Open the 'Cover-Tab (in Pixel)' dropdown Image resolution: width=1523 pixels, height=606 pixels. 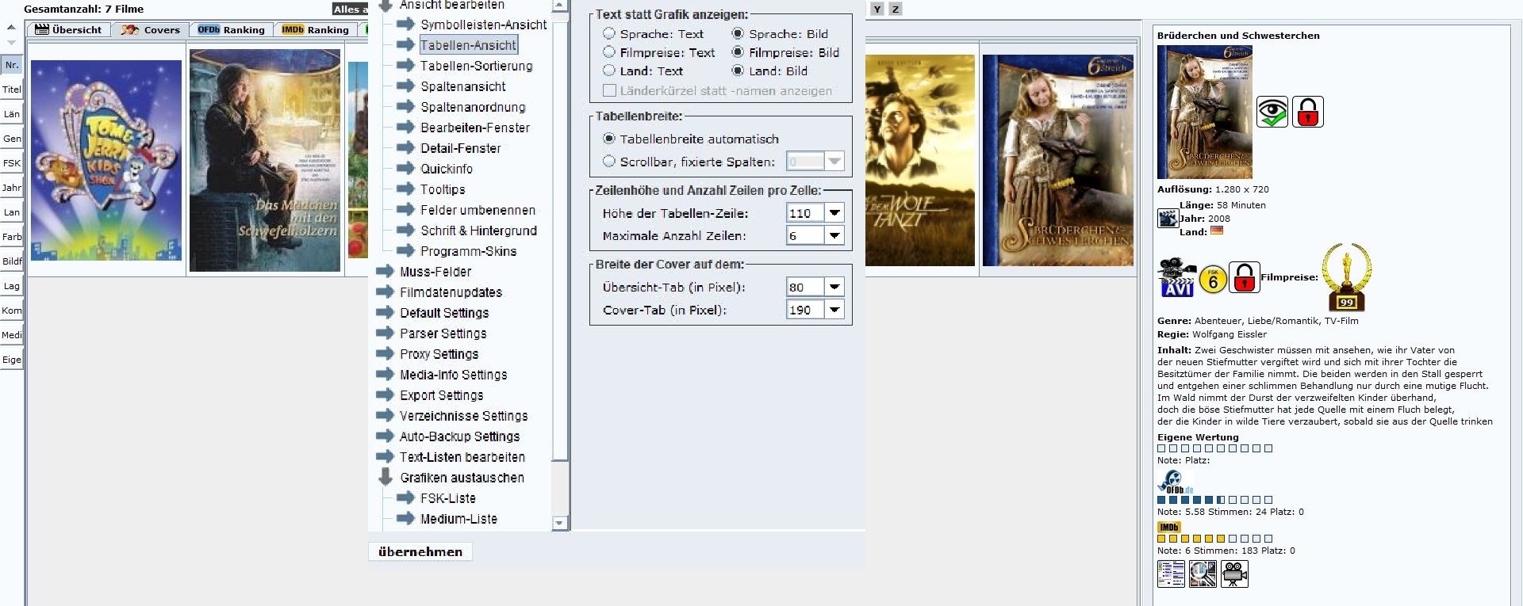[834, 310]
